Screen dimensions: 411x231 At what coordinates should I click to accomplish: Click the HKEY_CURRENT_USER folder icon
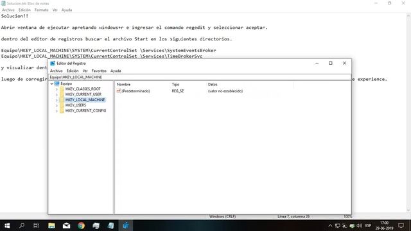[62, 94]
